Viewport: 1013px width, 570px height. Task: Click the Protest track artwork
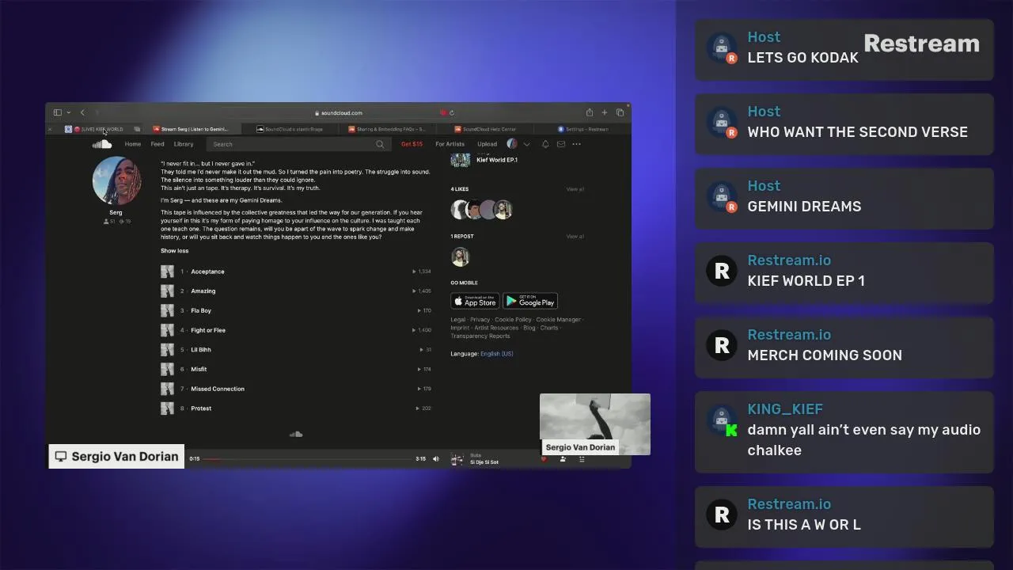tap(167, 408)
